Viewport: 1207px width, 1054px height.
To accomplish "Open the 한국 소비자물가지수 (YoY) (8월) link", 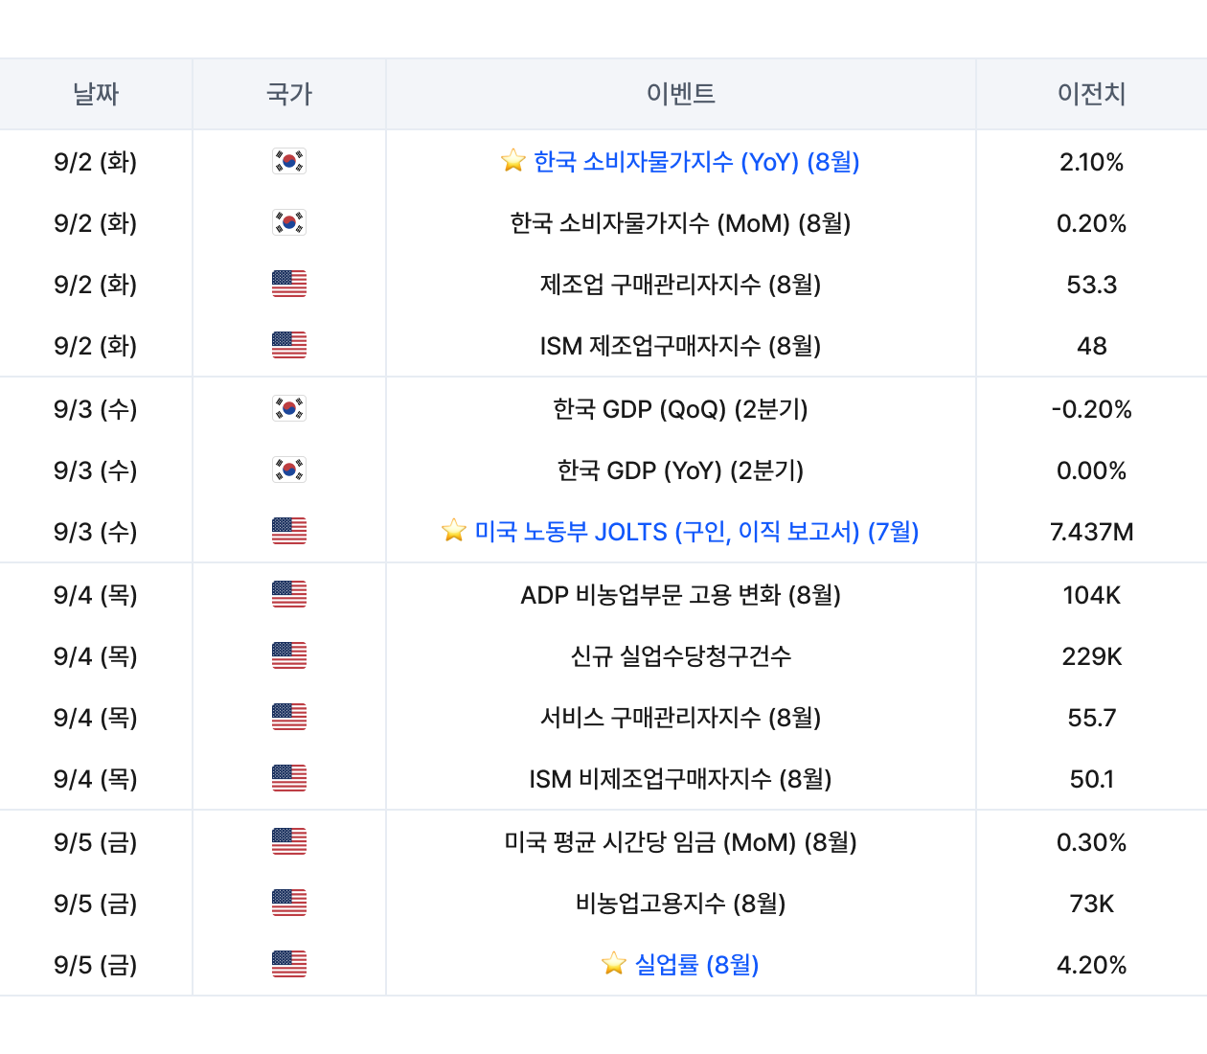I will click(696, 162).
